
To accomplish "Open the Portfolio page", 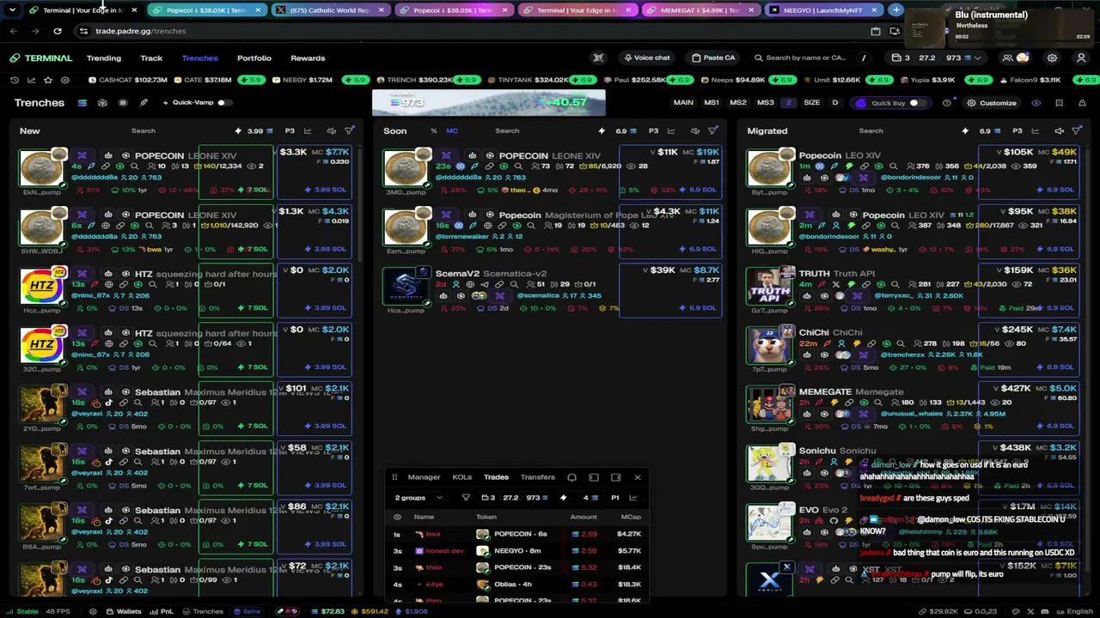I will [254, 58].
